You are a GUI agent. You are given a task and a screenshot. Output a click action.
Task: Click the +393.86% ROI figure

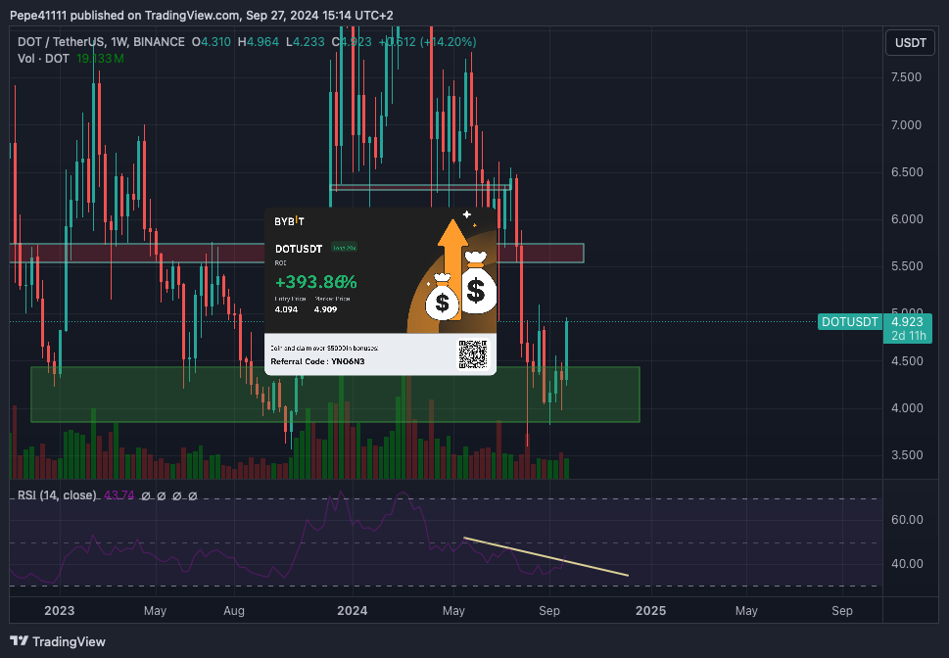point(315,282)
